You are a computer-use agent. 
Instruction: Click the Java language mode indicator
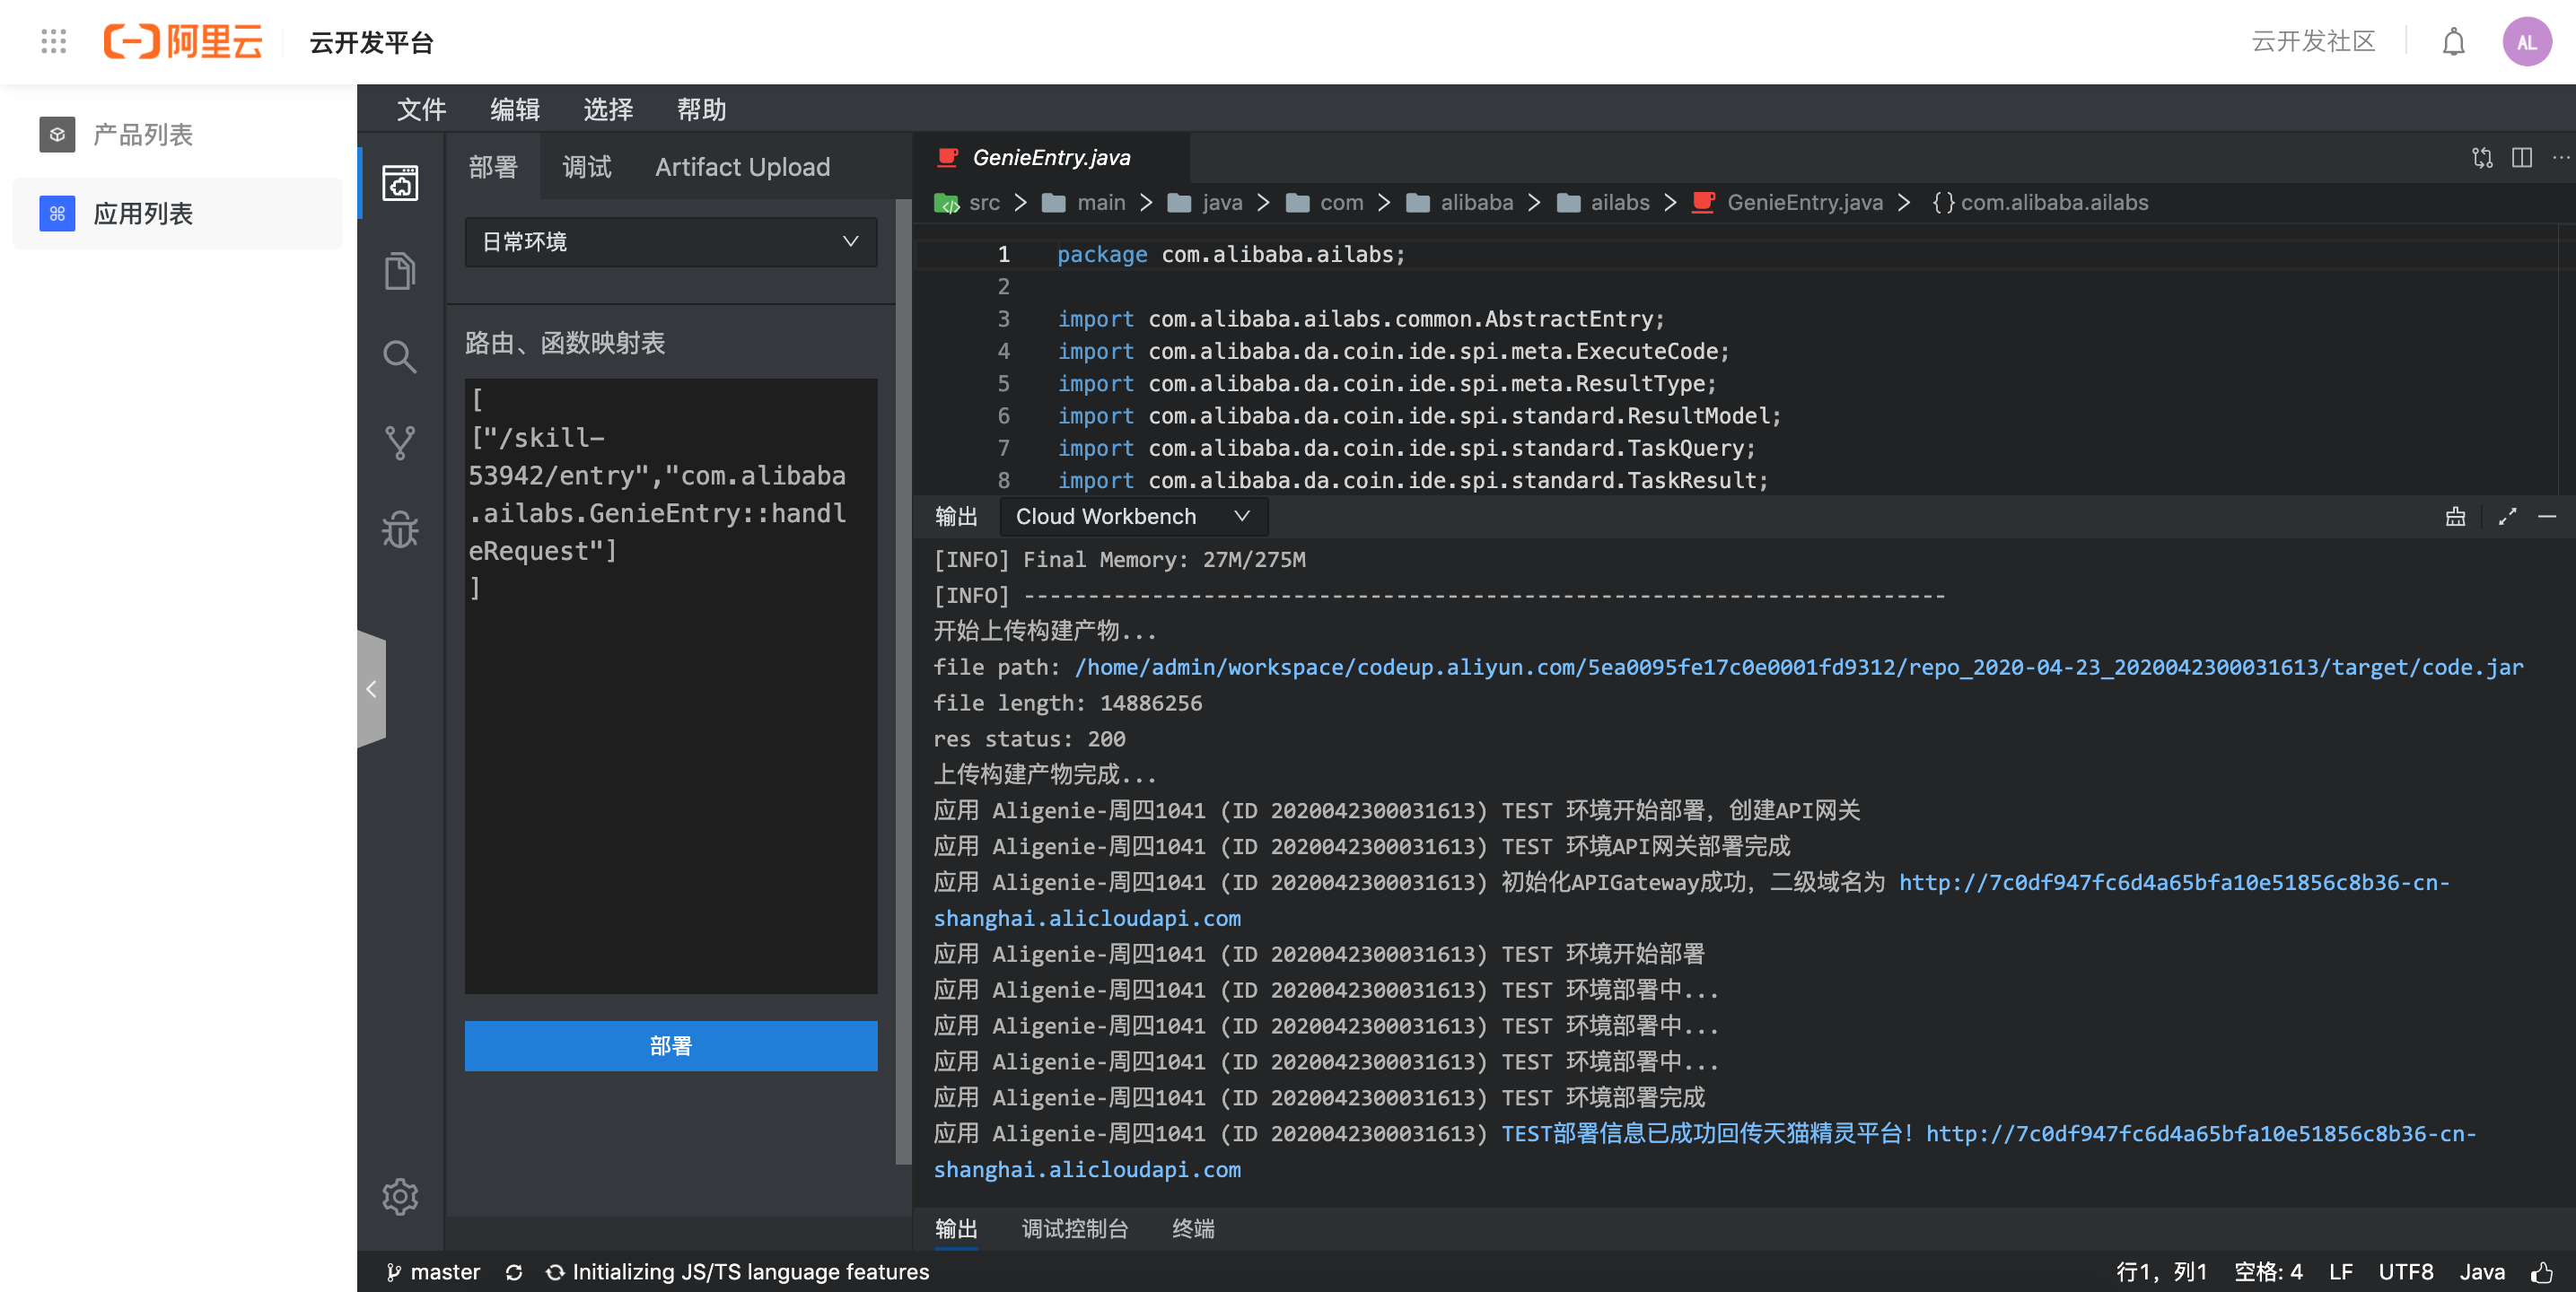tap(2482, 1272)
